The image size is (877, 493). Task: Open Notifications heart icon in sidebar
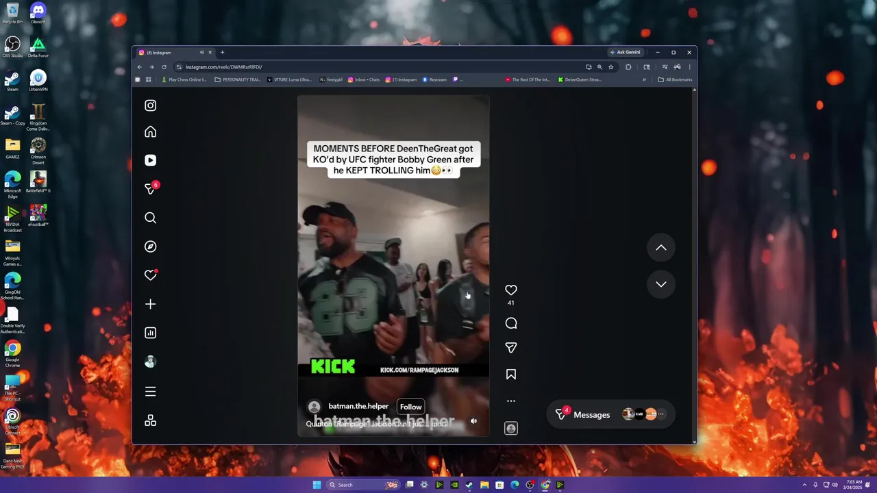[x=151, y=275]
